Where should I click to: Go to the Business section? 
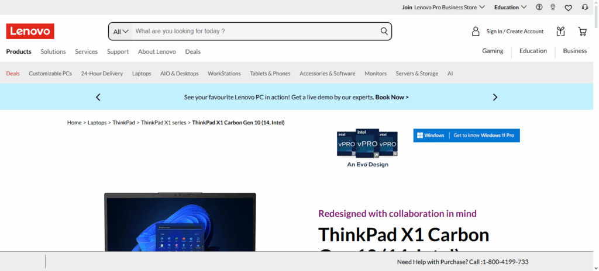click(x=575, y=51)
